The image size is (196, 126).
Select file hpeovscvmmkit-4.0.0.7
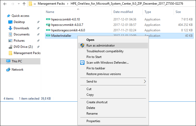[67, 25]
